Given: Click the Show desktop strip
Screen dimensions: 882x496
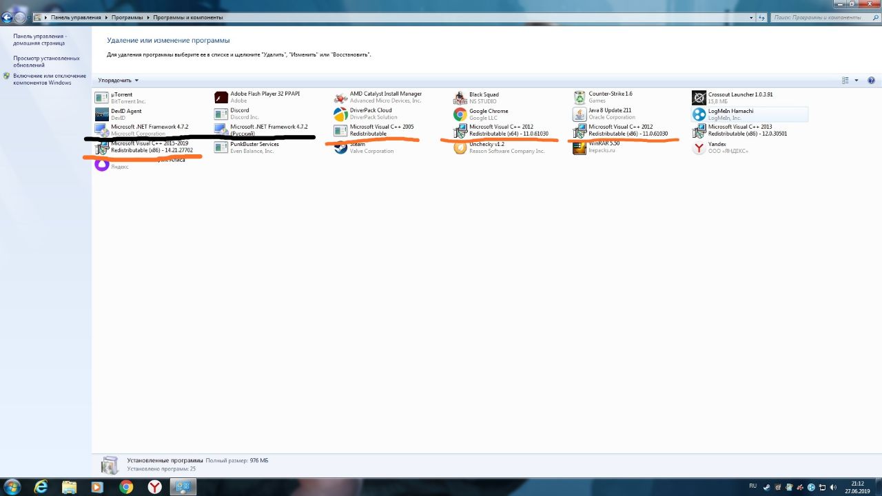Looking at the screenshot, I should point(878,486).
